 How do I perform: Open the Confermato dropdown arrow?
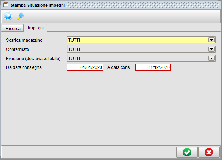point(211,49)
